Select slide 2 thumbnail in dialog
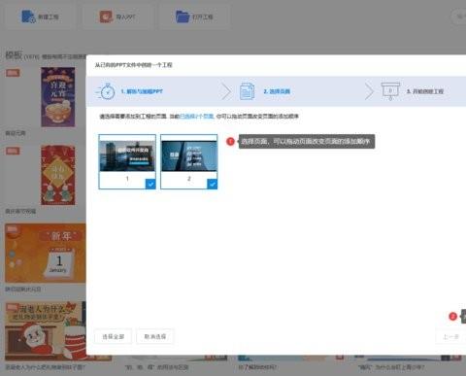Image resolution: width=466 pixels, height=376 pixels. click(x=189, y=156)
